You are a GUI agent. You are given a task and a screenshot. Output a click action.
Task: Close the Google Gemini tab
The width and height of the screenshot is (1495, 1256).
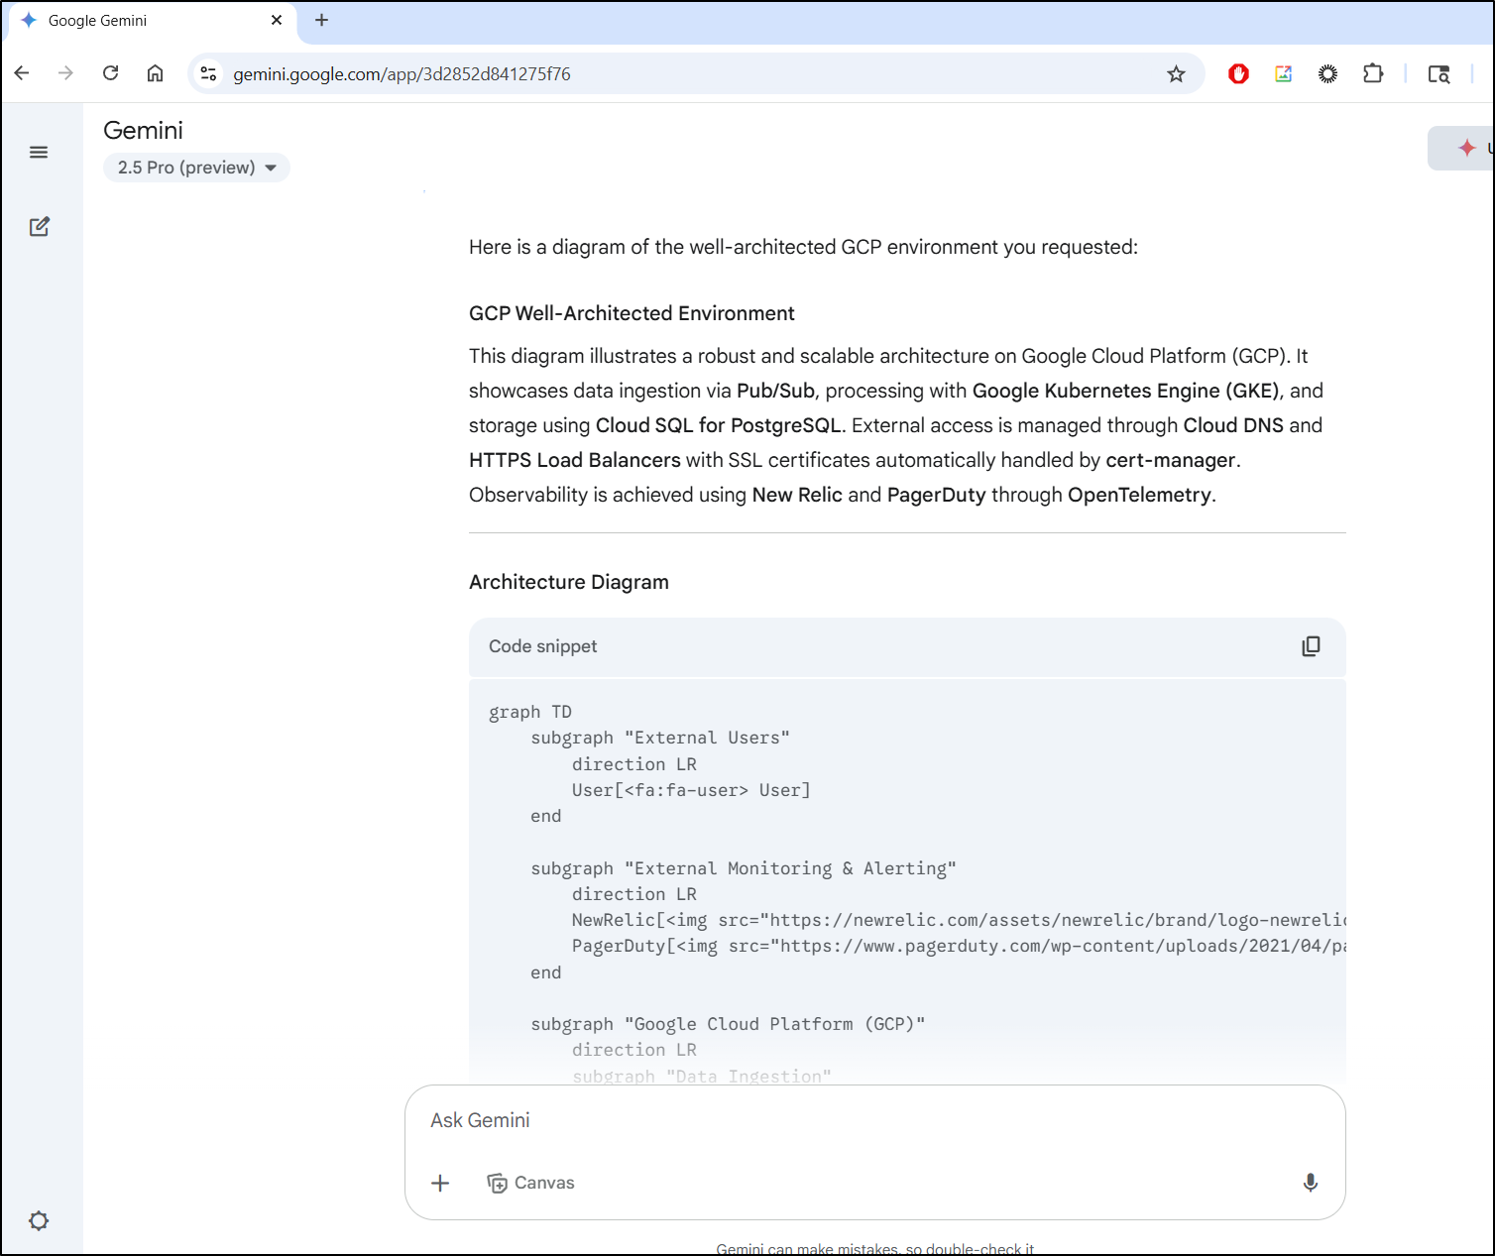pos(277,20)
